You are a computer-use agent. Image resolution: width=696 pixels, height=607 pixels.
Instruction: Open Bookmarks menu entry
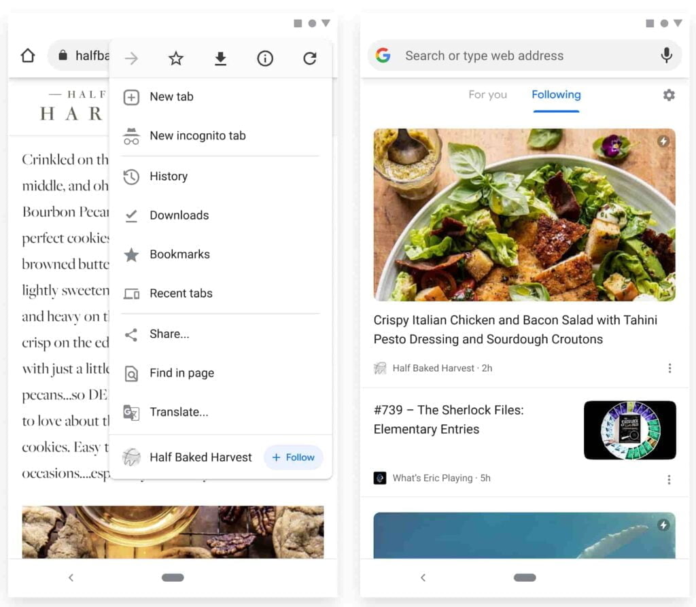tap(221, 254)
